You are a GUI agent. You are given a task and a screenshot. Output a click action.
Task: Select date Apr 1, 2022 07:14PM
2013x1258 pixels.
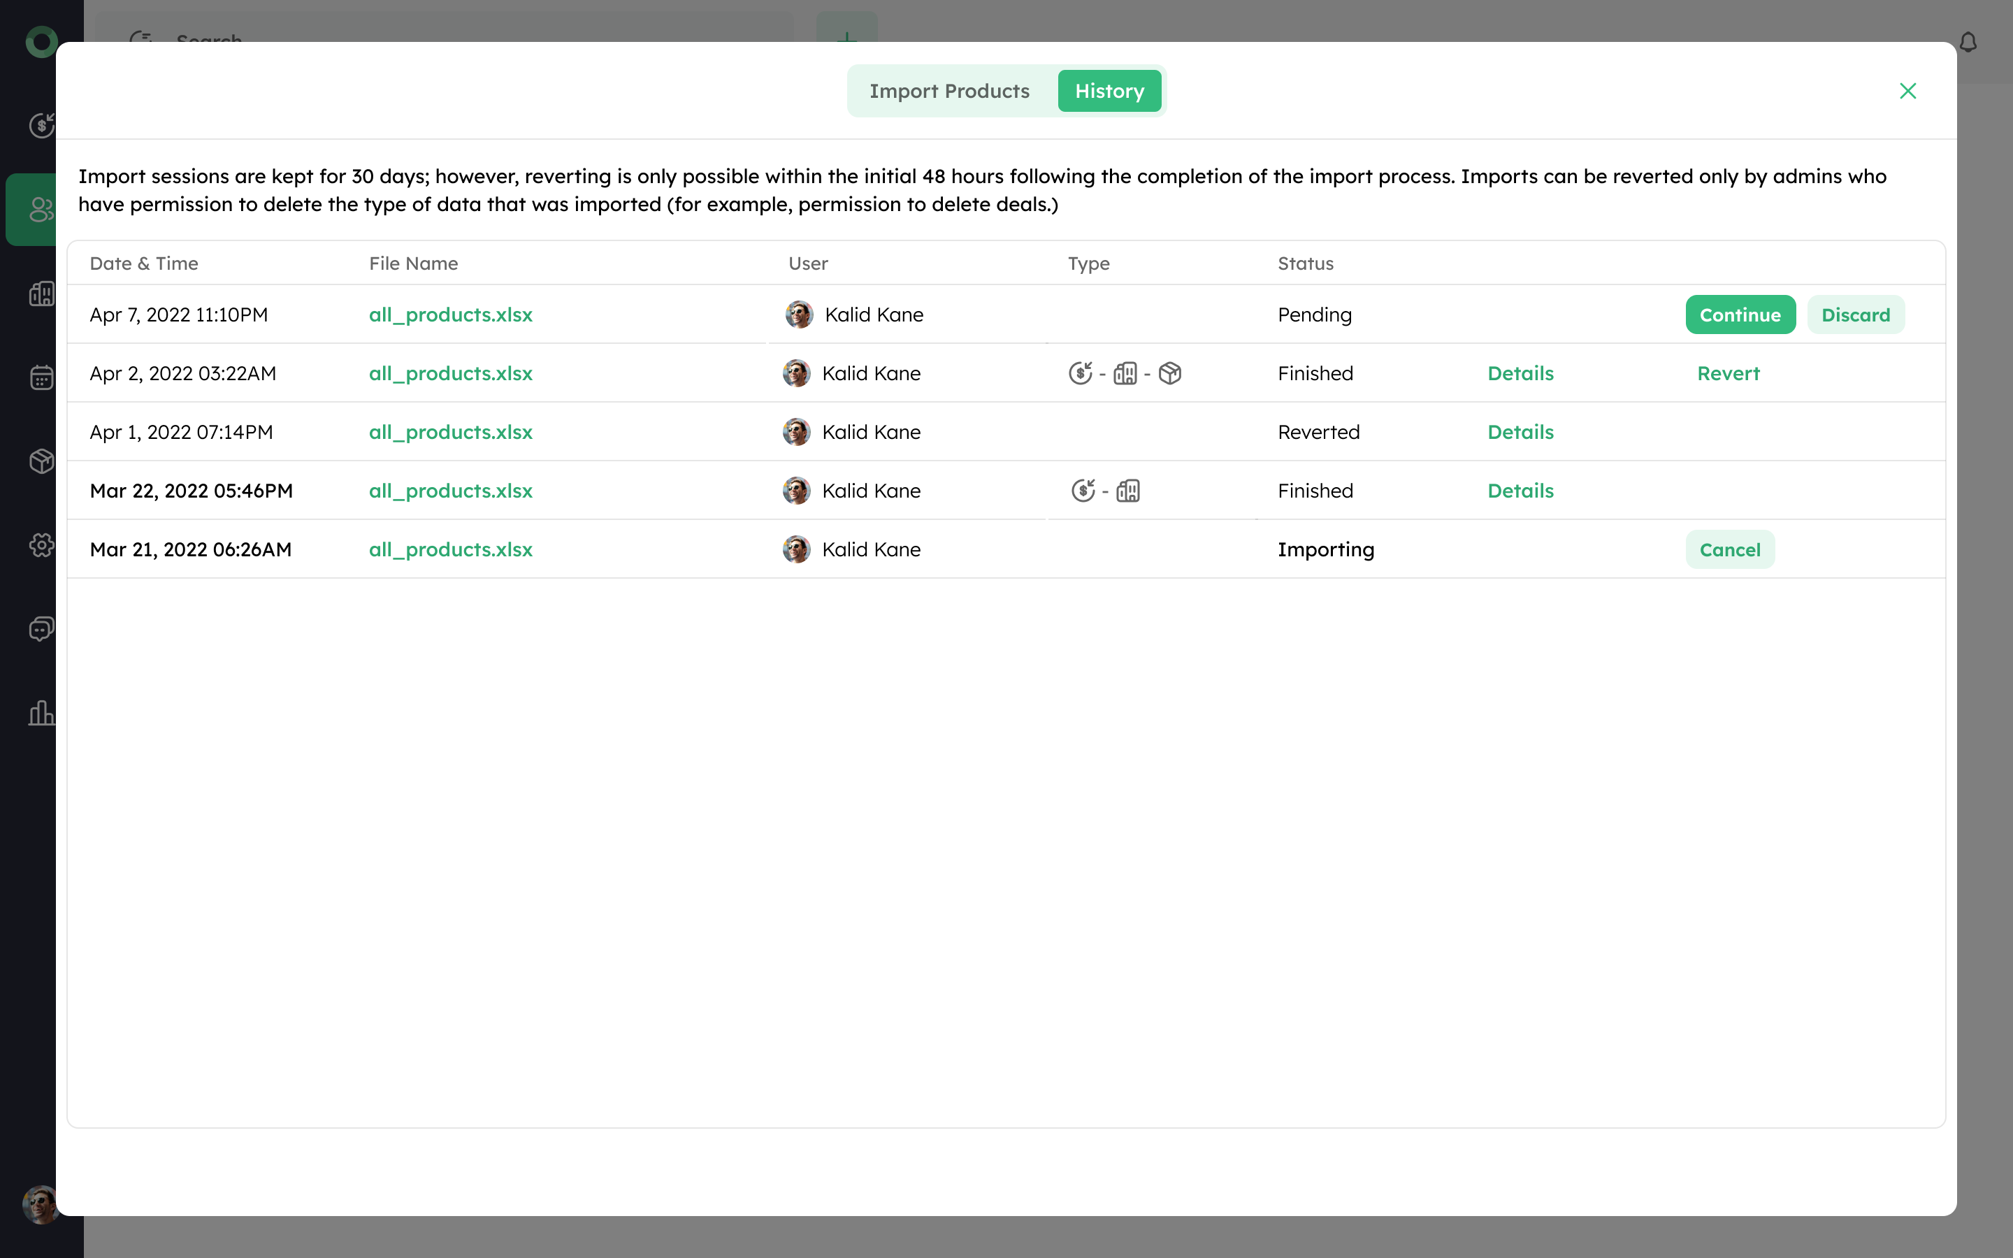coord(181,432)
